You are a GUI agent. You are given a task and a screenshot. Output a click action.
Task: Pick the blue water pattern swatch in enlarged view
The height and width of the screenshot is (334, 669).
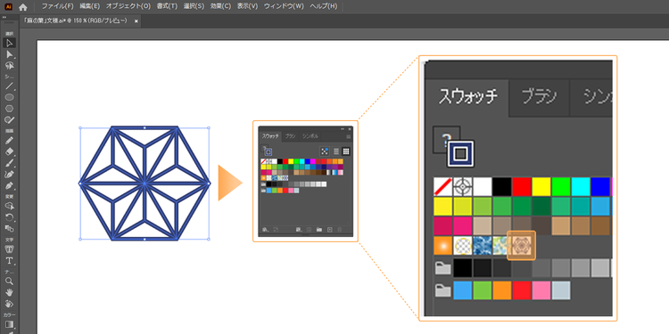[483, 246]
